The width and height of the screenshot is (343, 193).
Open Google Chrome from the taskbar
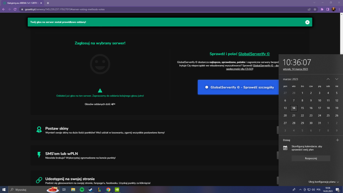click(x=108, y=190)
